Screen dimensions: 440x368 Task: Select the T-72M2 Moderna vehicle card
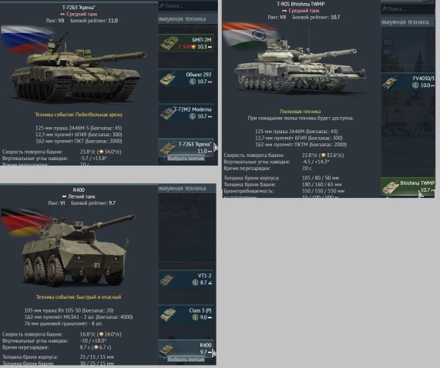(186, 113)
